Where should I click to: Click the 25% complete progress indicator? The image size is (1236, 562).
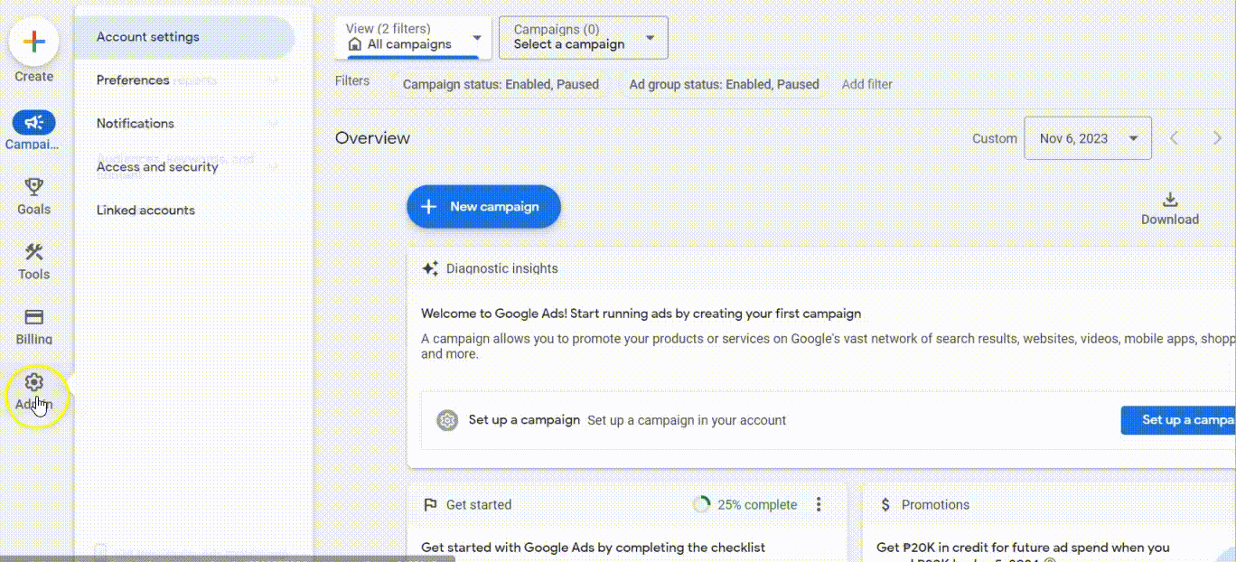tap(745, 505)
